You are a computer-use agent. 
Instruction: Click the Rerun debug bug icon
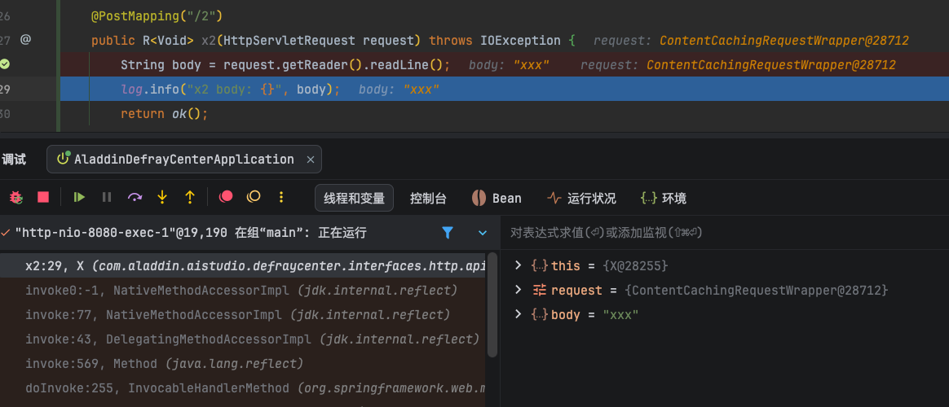point(15,197)
